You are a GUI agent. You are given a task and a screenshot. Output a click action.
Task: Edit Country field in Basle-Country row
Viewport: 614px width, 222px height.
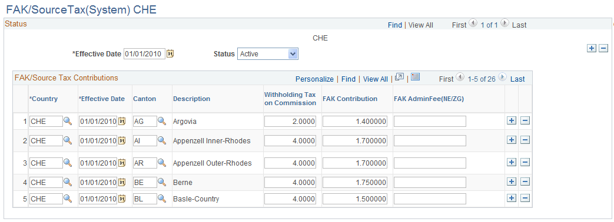point(46,199)
